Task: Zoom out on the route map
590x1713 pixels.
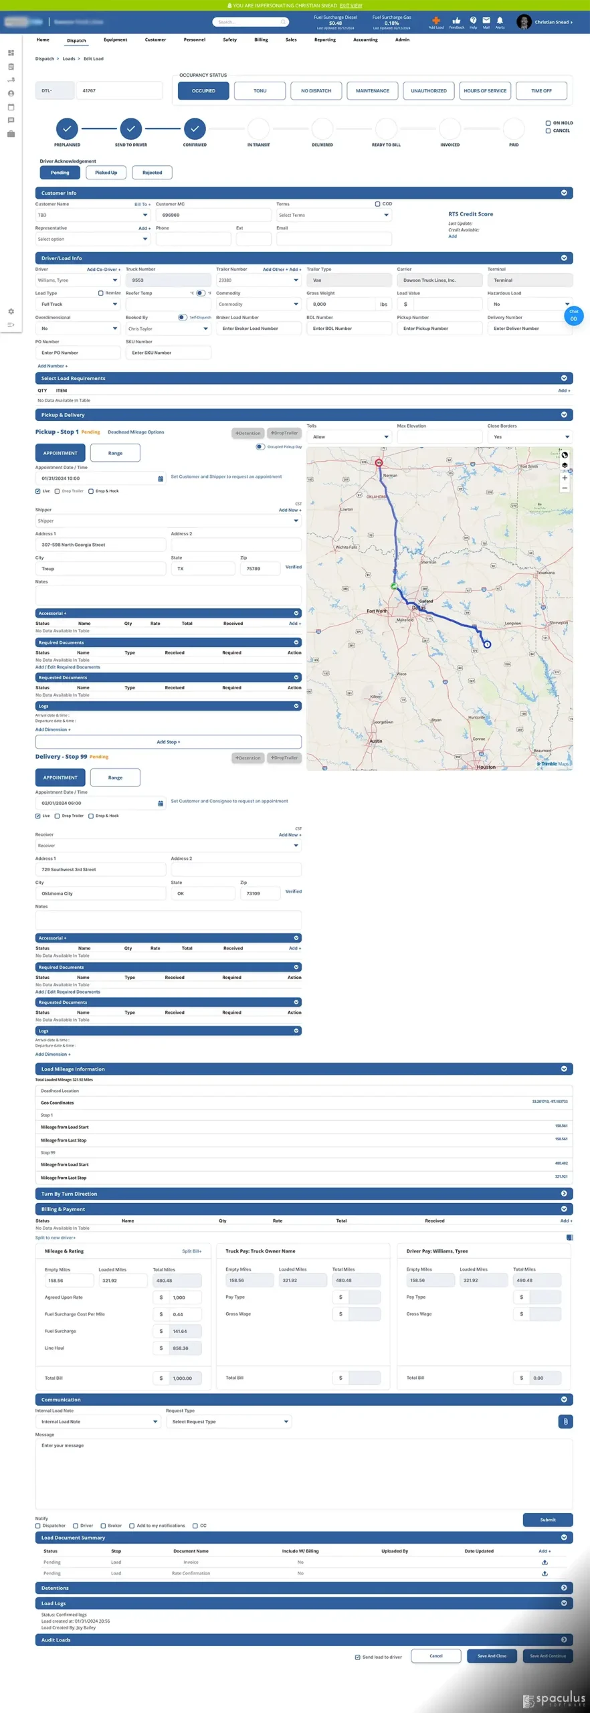Action: (565, 488)
